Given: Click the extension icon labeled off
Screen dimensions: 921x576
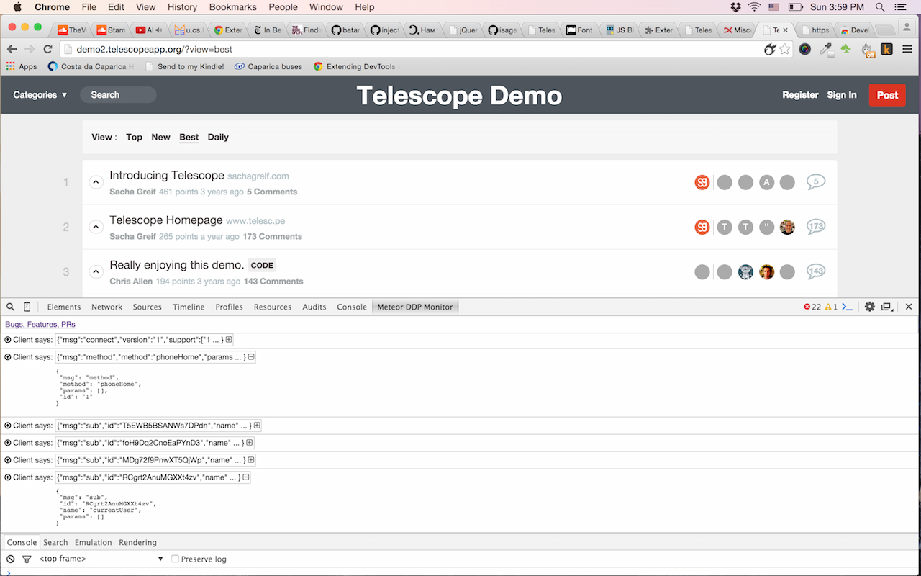Looking at the screenshot, I should 868,50.
